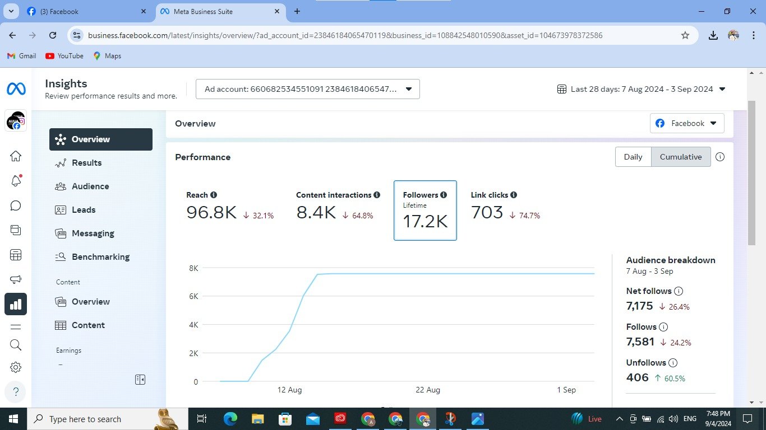Open the Ad account dropdown

308,89
